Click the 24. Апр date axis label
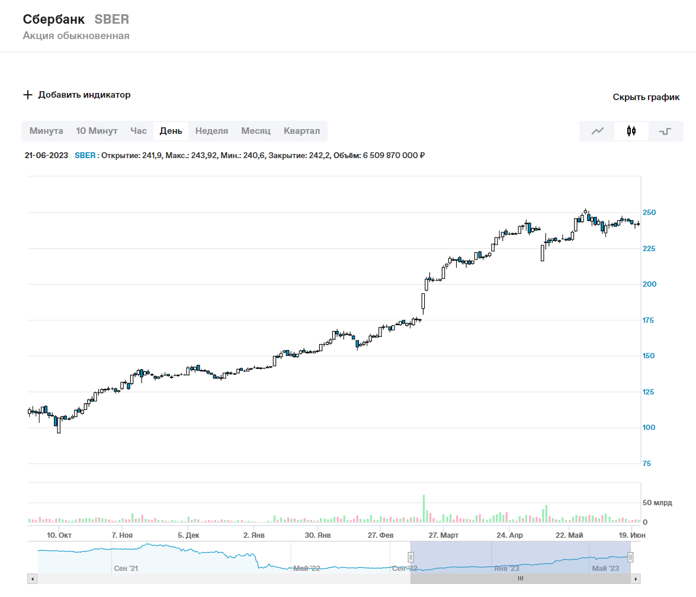This screenshot has width=696, height=597. pos(509,535)
